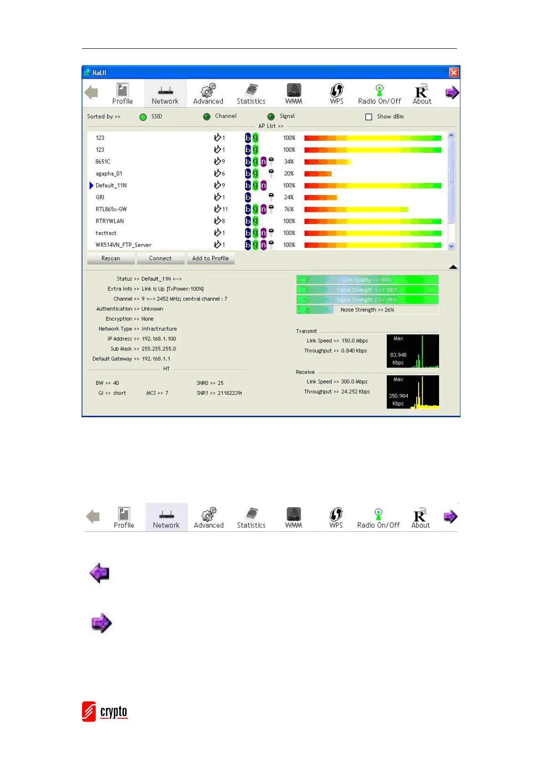Image resolution: width=542 pixels, height=767 pixels.
Task: Open the WPS icon in RaUI toolbar
Action: coord(337,94)
